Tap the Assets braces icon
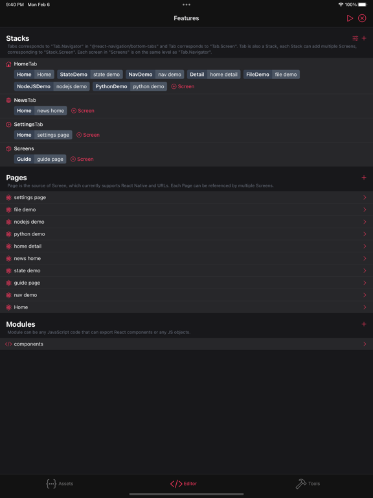 coord(51,484)
